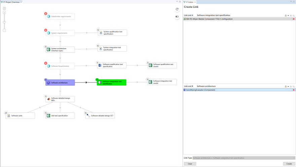Screen dimensions: 296x167
Task: Close the YT Editor tab
Action: pyautogui.click(x=195, y=2)
